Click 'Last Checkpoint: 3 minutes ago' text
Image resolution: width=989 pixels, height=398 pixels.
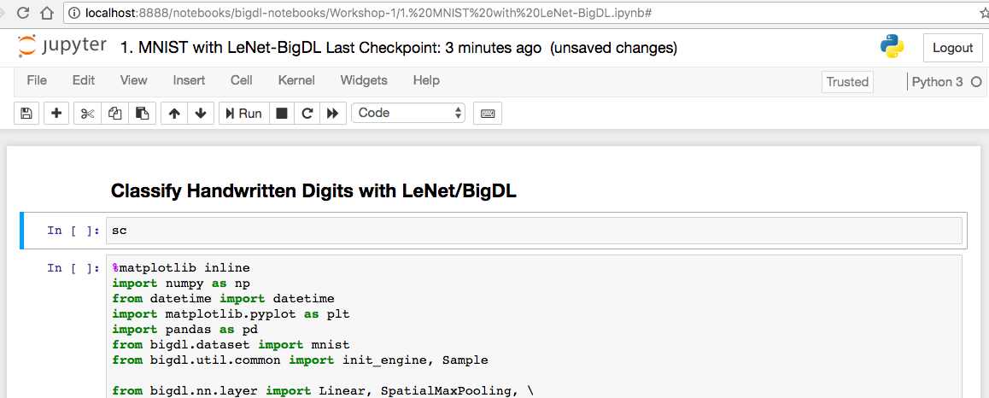[x=433, y=48]
